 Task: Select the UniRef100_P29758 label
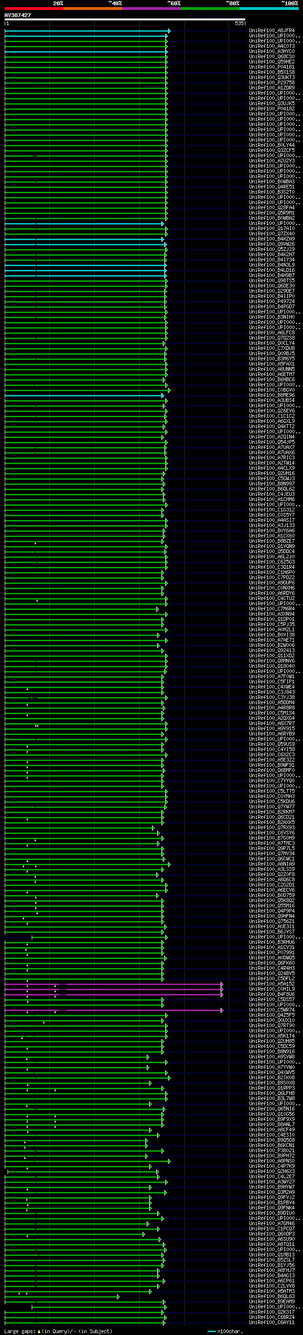click(272, 82)
